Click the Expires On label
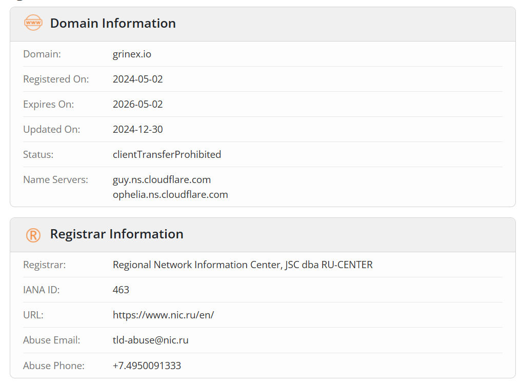This screenshot has width=521, height=384. click(49, 104)
